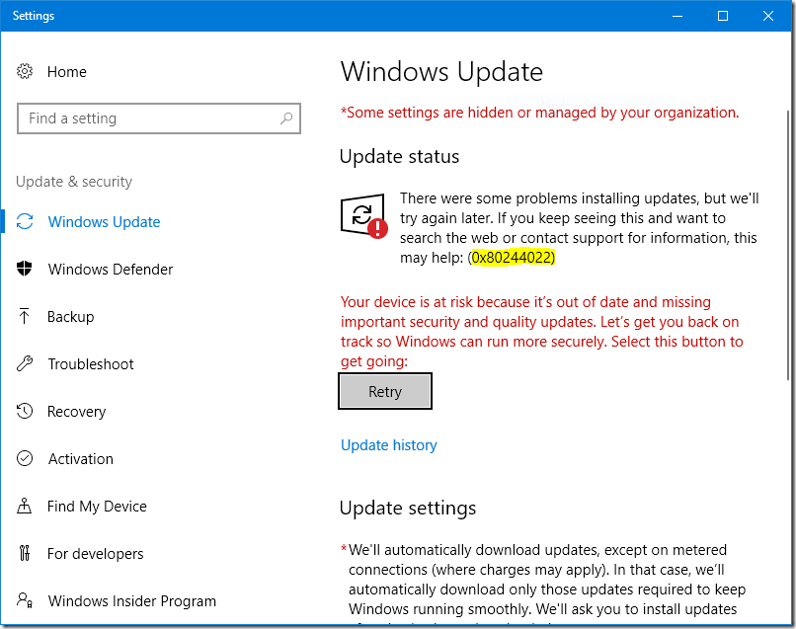Open Windows Defender section
The width and height of the screenshot is (796, 629).
111,269
